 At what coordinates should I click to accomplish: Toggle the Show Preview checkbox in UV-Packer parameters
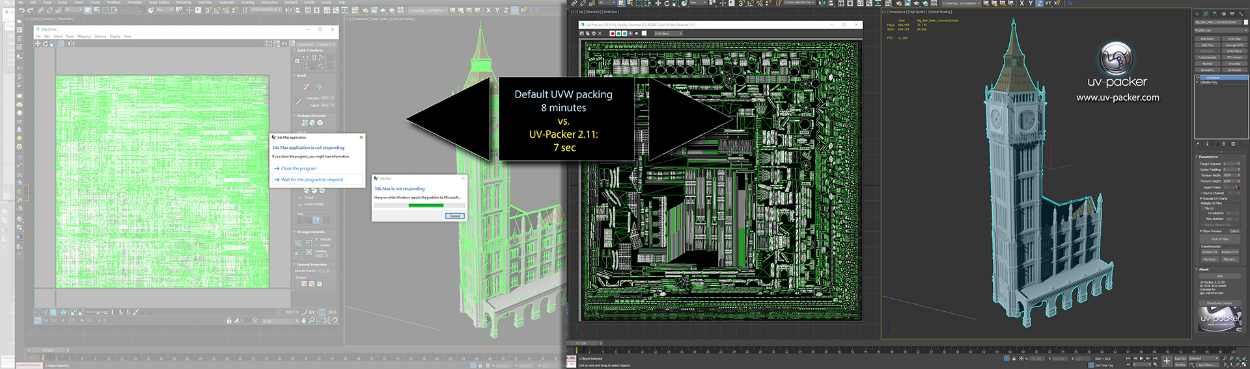[x=1201, y=231]
